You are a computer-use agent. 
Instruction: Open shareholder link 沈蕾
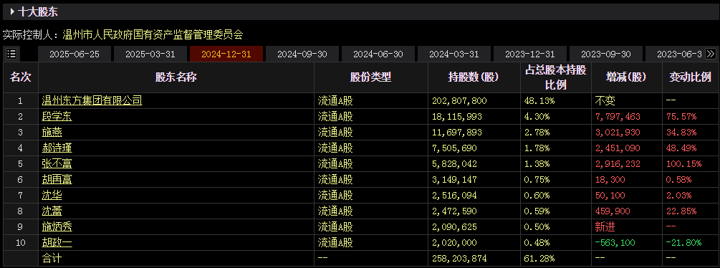(52, 211)
